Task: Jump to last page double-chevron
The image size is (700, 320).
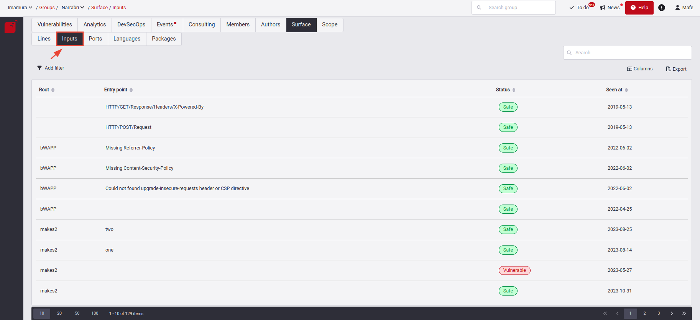Action: pos(684,314)
